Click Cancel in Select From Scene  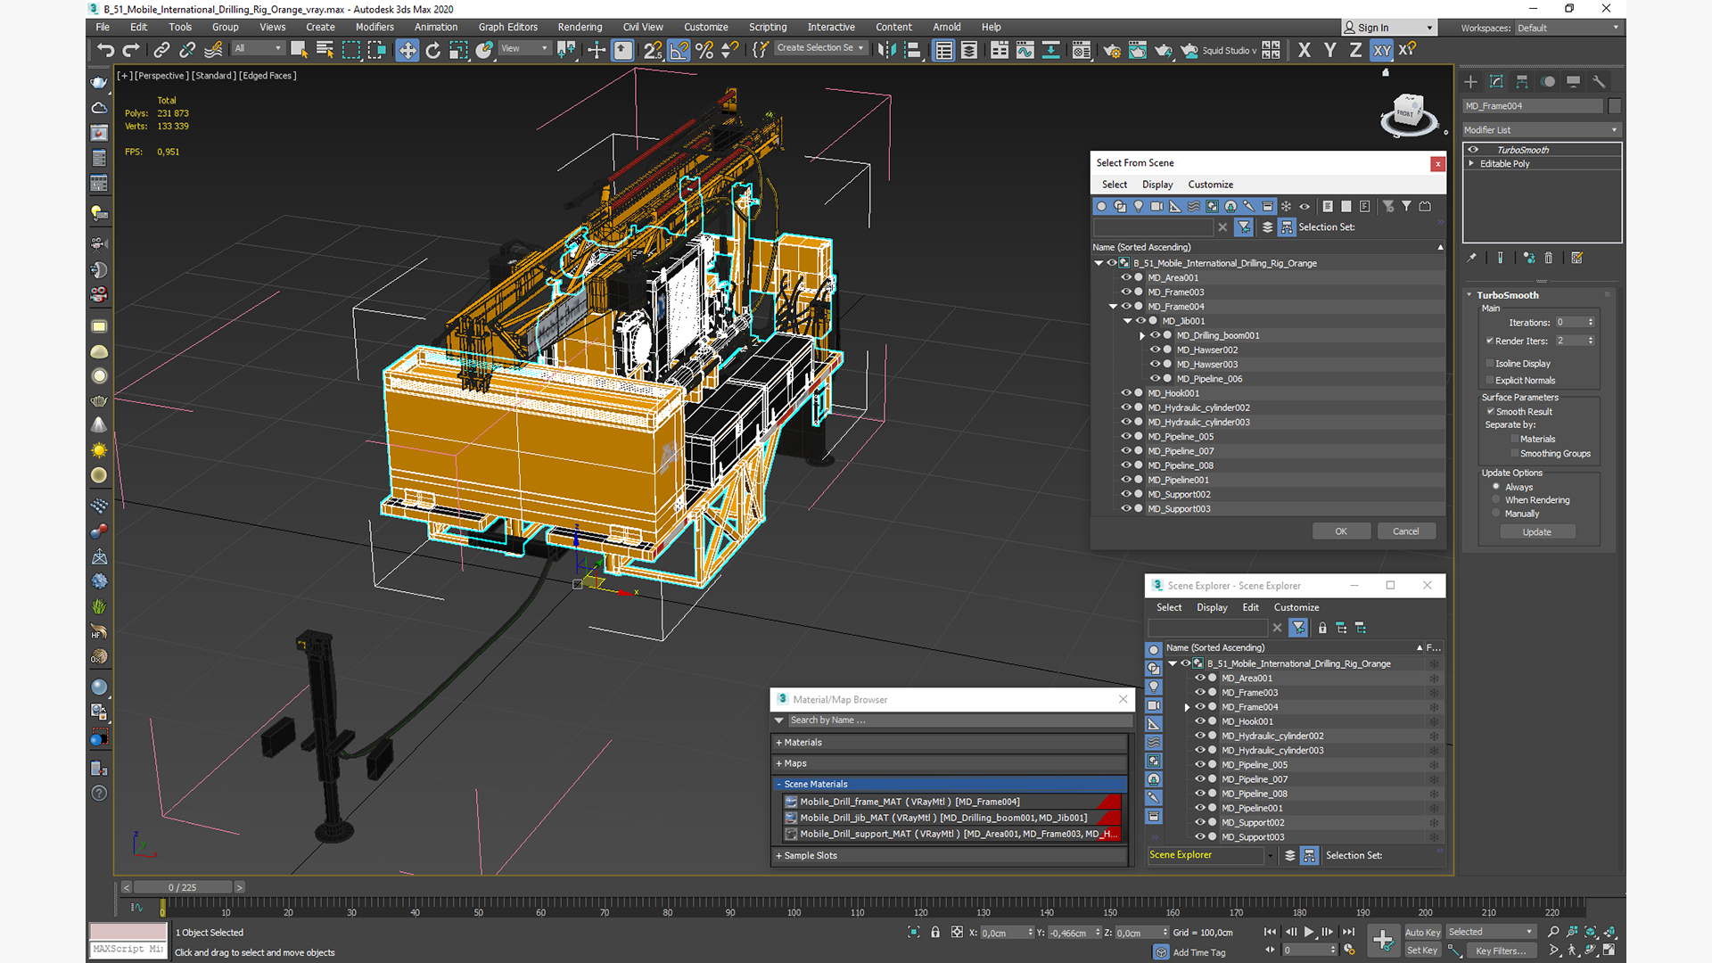tap(1406, 531)
